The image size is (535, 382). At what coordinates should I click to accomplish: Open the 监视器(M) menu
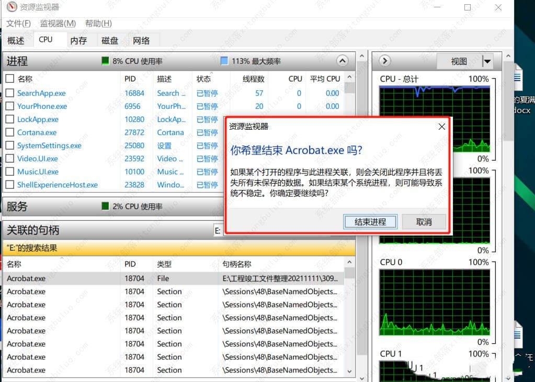click(x=58, y=24)
